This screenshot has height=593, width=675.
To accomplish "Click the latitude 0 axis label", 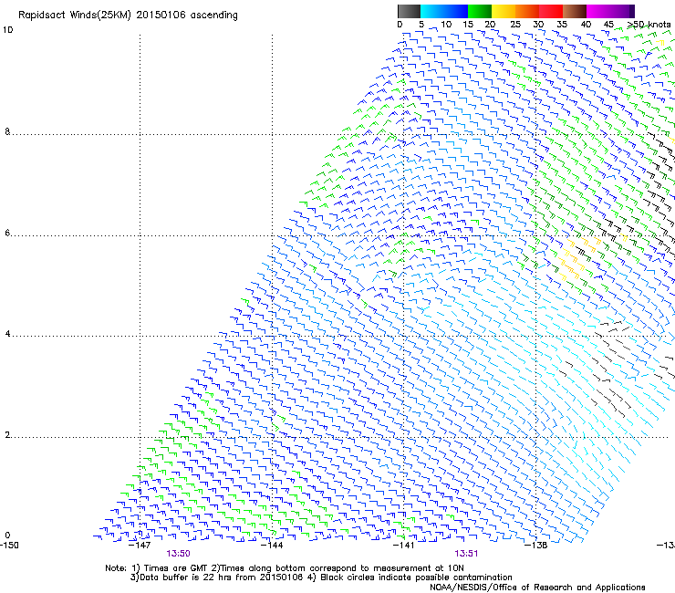I will click(7, 536).
